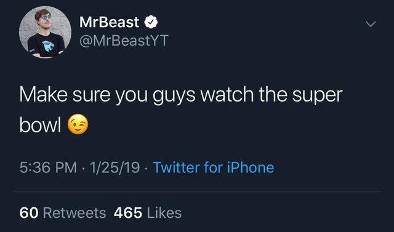View the 60 Retweets list

[x=63, y=213]
